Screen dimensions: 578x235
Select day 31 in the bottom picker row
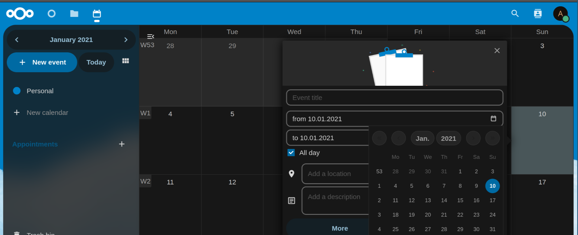493,229
